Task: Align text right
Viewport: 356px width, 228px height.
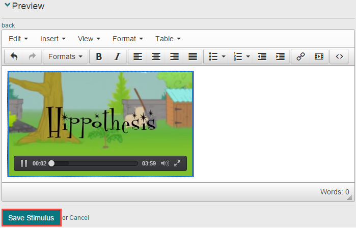Action: pyautogui.click(x=174, y=56)
